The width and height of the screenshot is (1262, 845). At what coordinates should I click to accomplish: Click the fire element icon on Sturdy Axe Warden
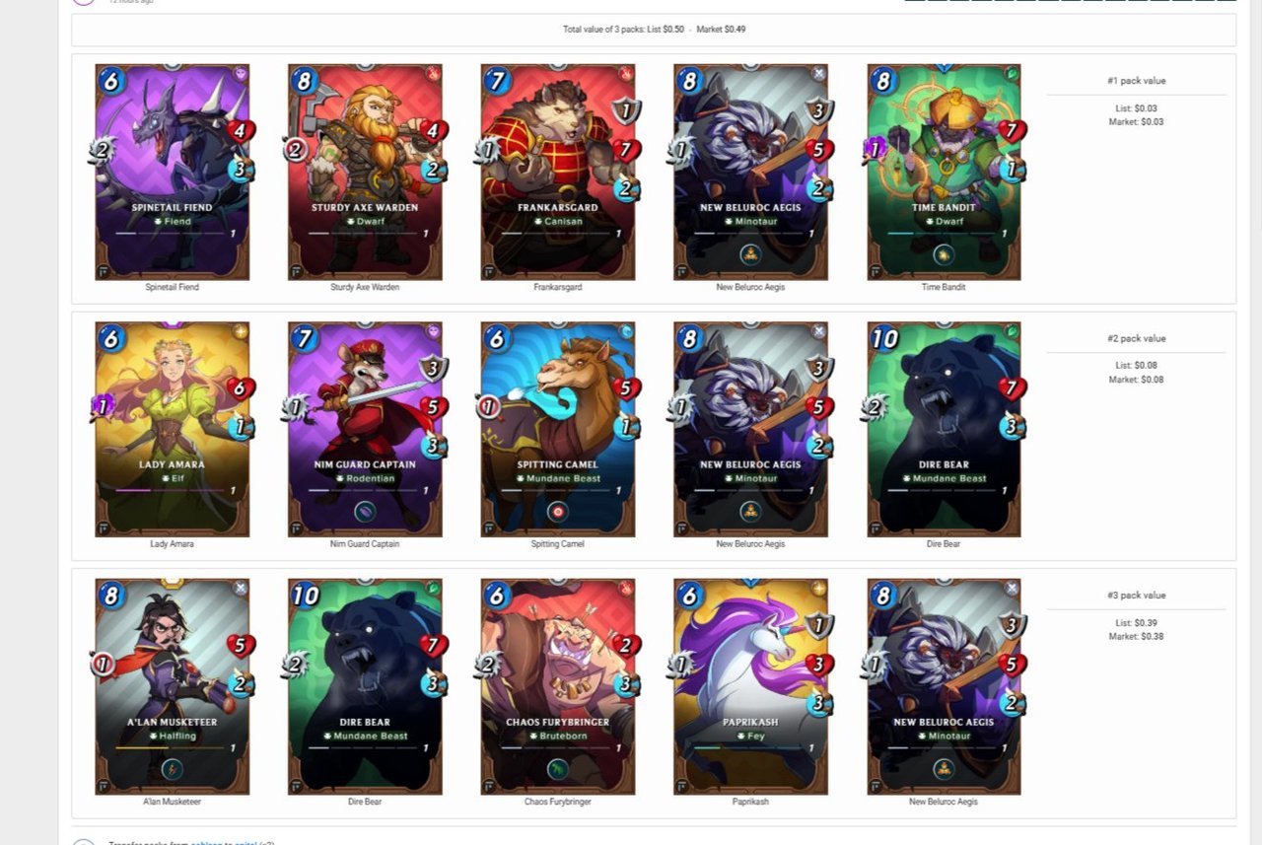point(432,73)
